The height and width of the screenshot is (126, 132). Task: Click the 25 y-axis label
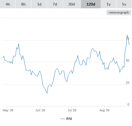[128, 83]
